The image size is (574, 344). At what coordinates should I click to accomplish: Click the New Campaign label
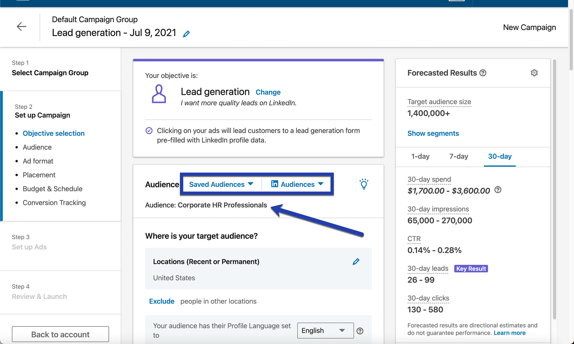[529, 27]
